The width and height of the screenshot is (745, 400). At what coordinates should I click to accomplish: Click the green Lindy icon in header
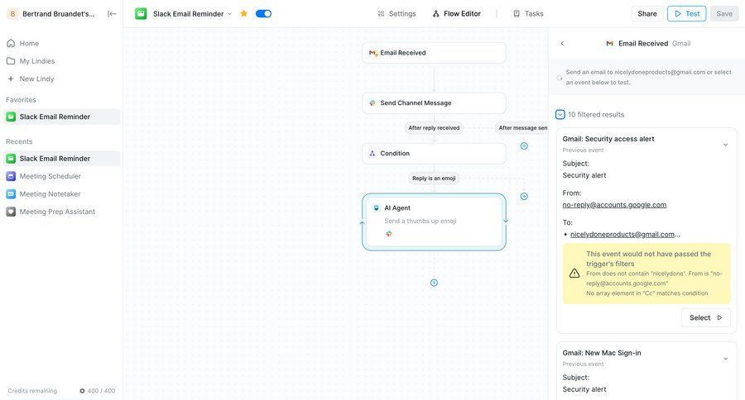(141, 14)
